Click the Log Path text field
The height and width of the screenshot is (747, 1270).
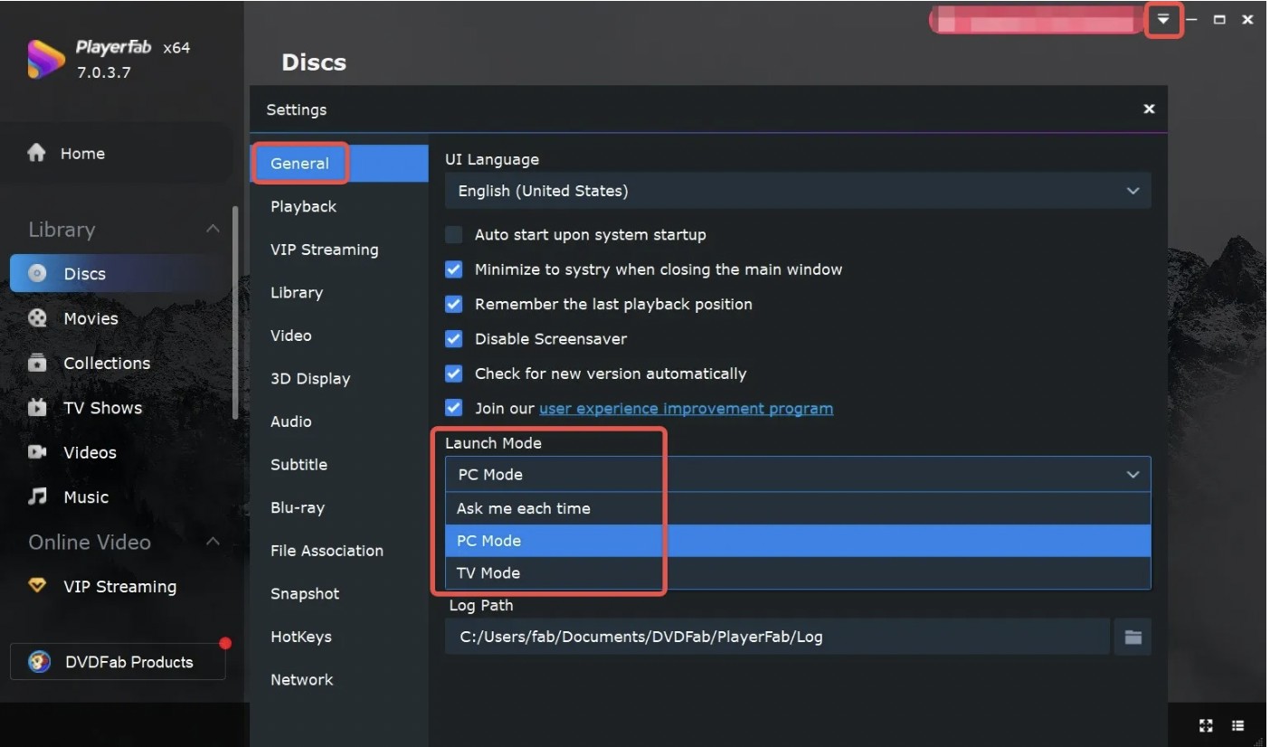tap(777, 637)
